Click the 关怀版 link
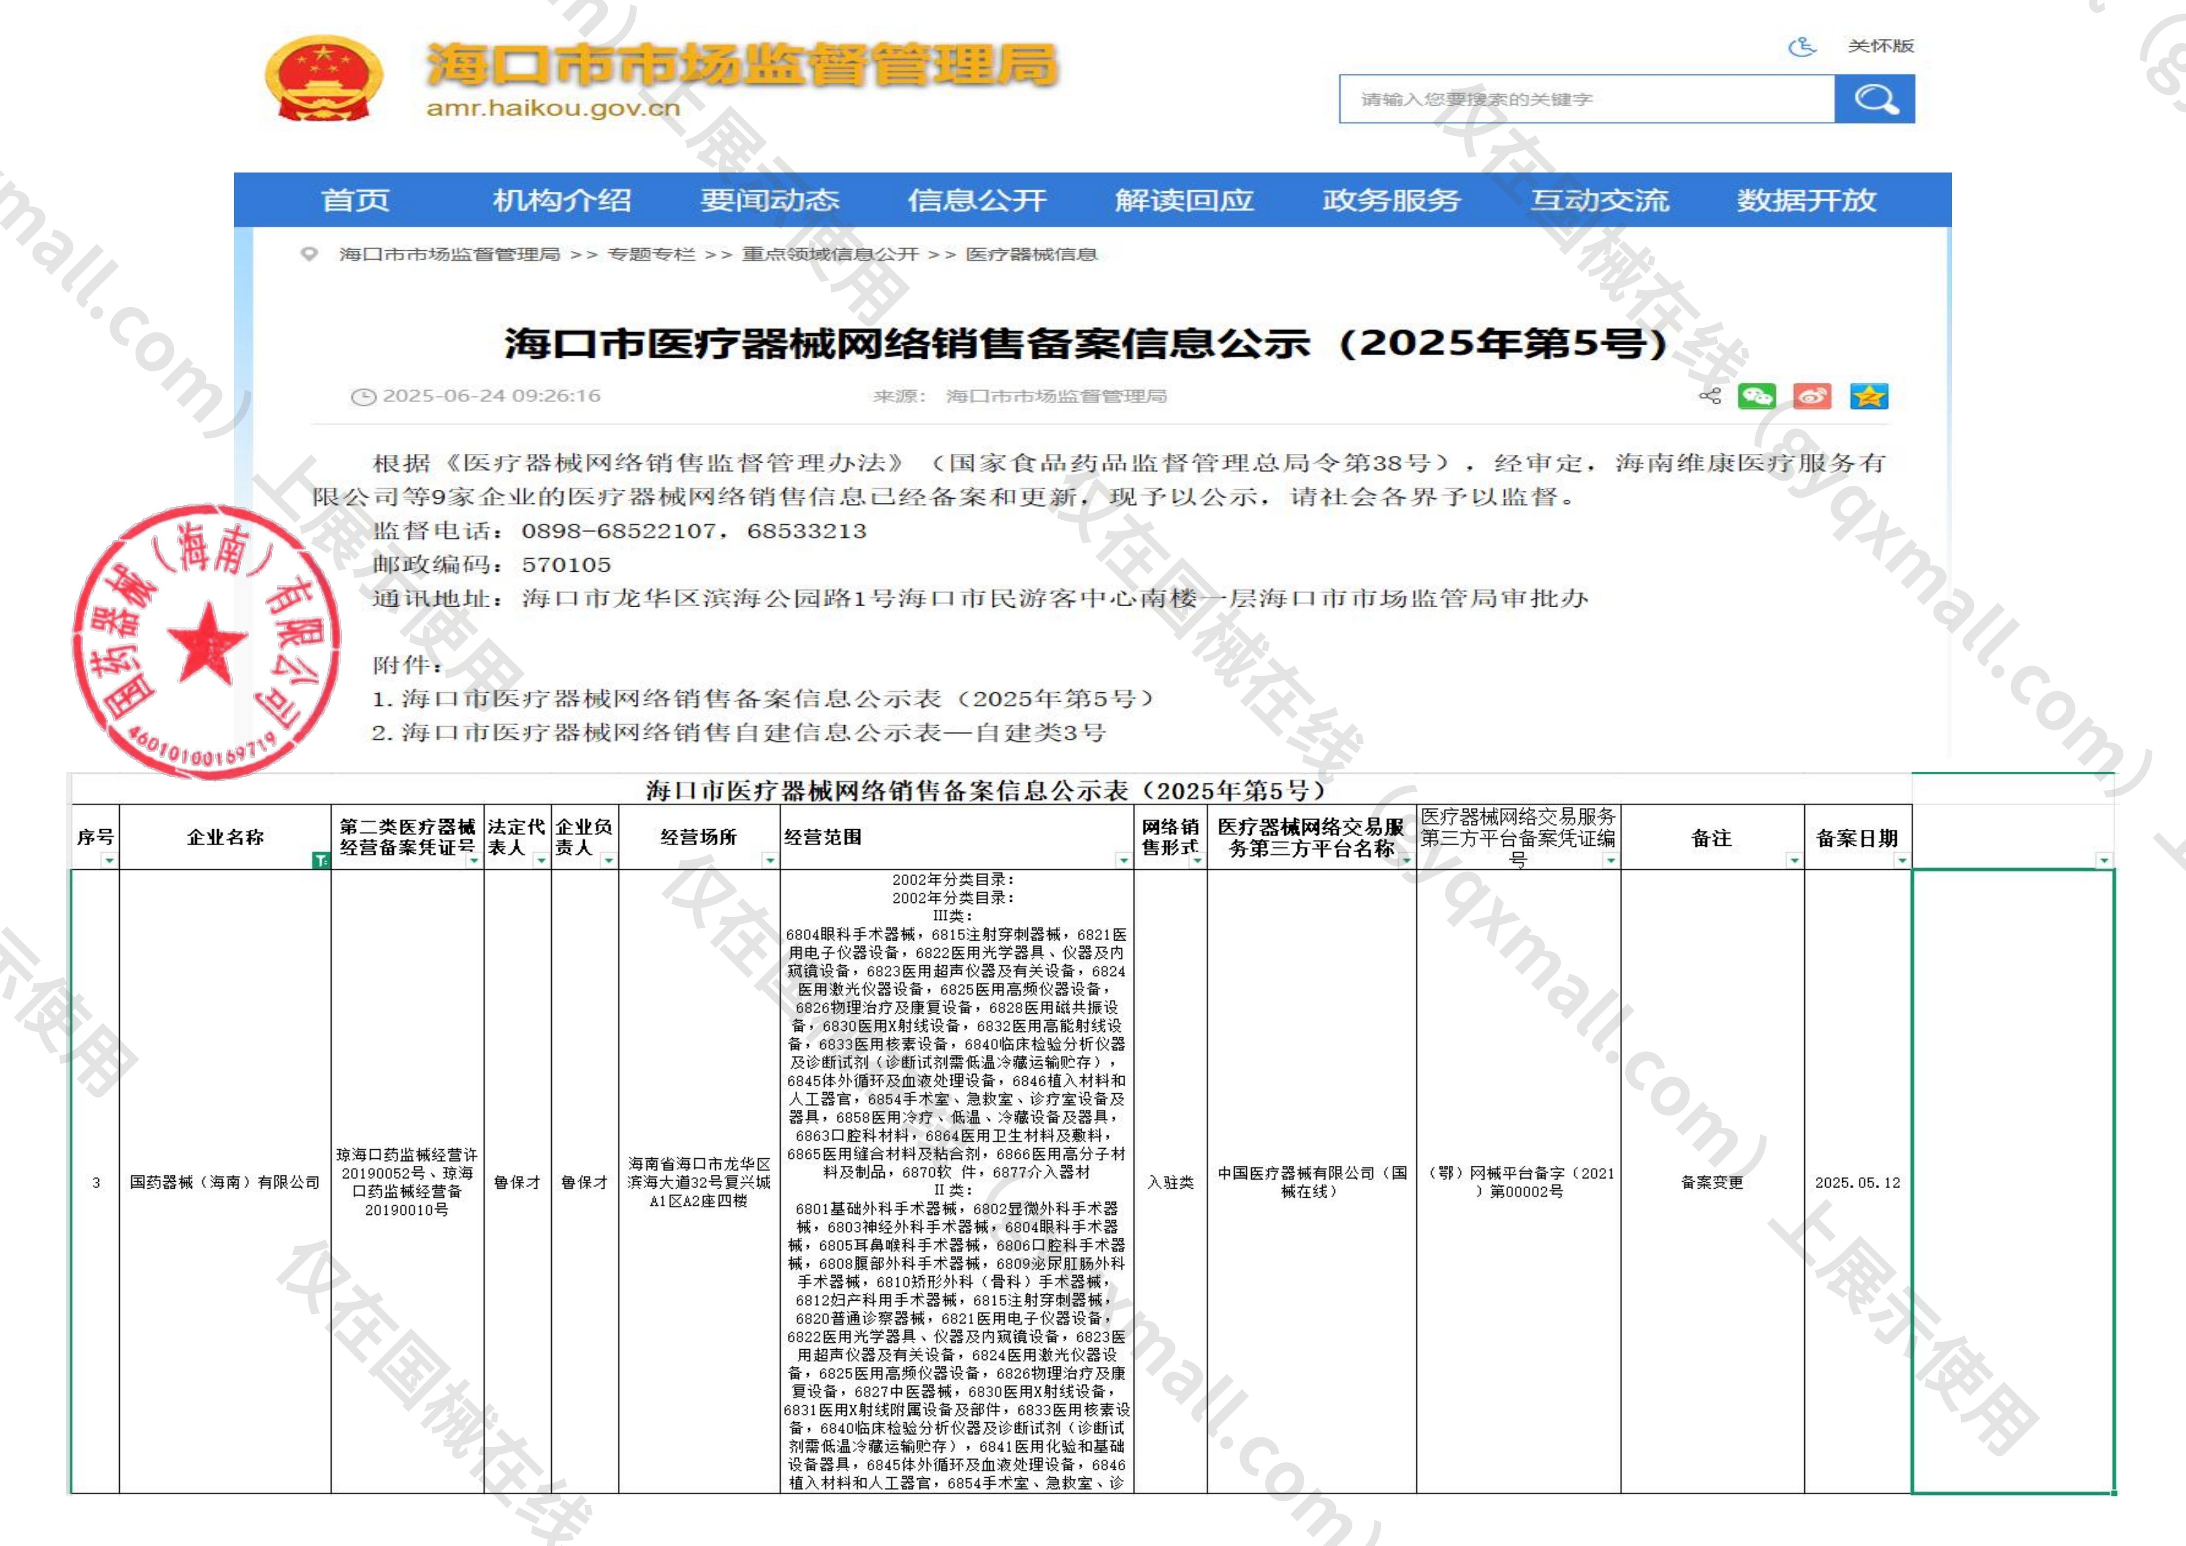 coord(1880,46)
